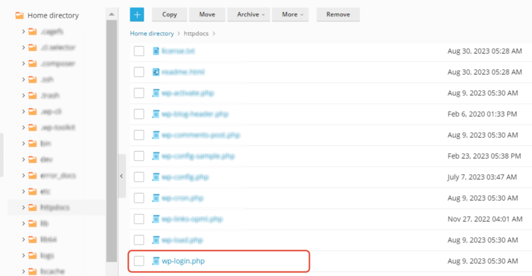
Task: Click the httpdocs breadcrumb item
Action: pyautogui.click(x=196, y=33)
